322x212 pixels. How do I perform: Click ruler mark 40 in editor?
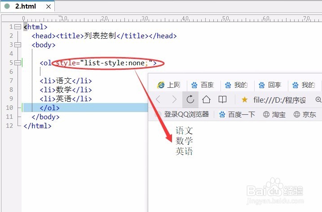(x=185, y=18)
